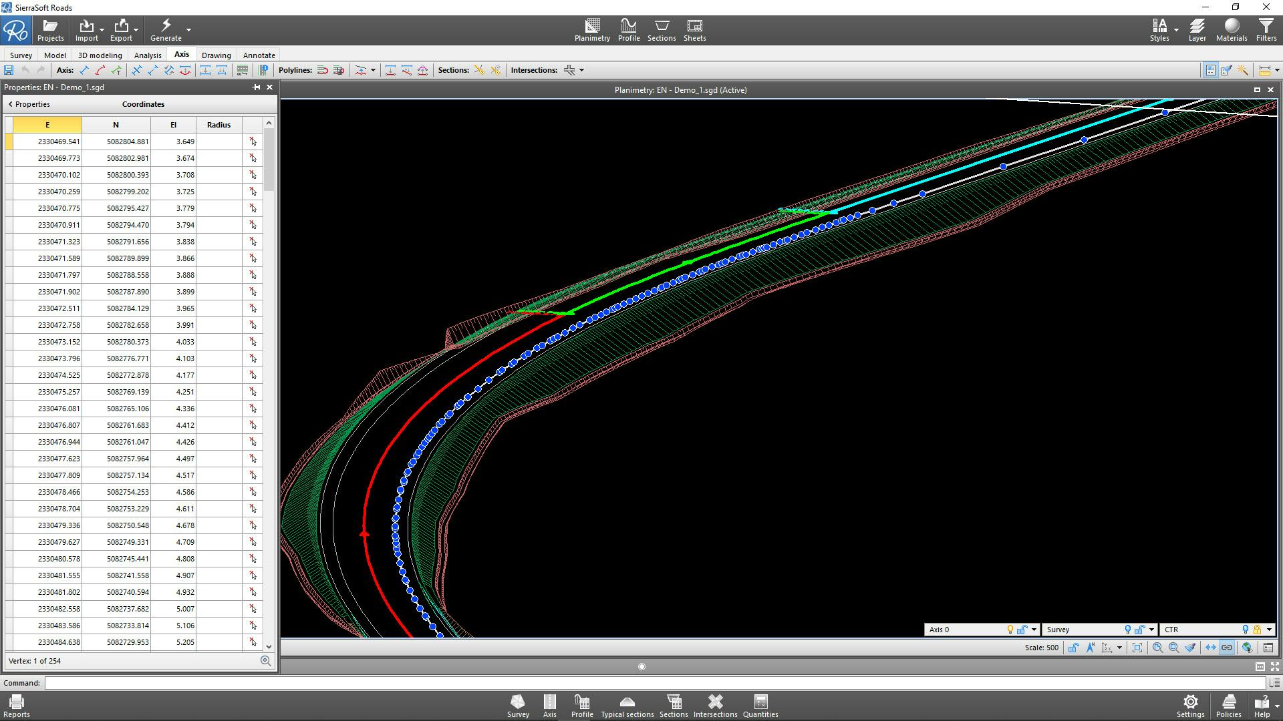Image resolution: width=1283 pixels, height=721 pixels.
Task: Toggle the Axis 0 layer visibility bulb
Action: pyautogui.click(x=1010, y=630)
